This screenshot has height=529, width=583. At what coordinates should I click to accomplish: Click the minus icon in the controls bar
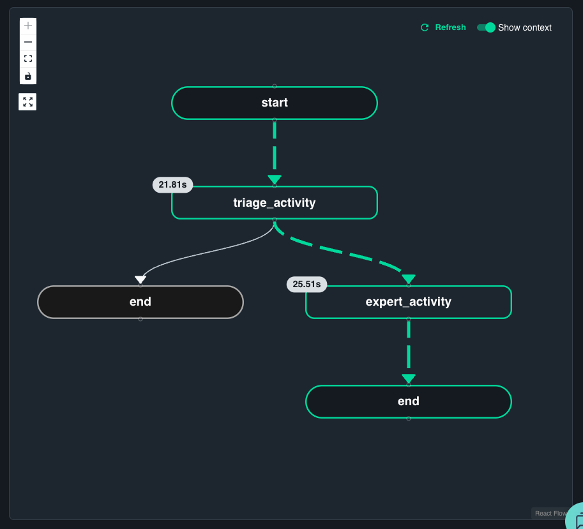[x=27, y=41]
